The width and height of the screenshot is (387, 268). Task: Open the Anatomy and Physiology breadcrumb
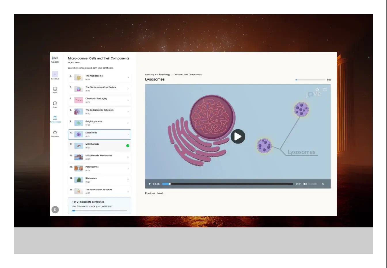coord(158,74)
